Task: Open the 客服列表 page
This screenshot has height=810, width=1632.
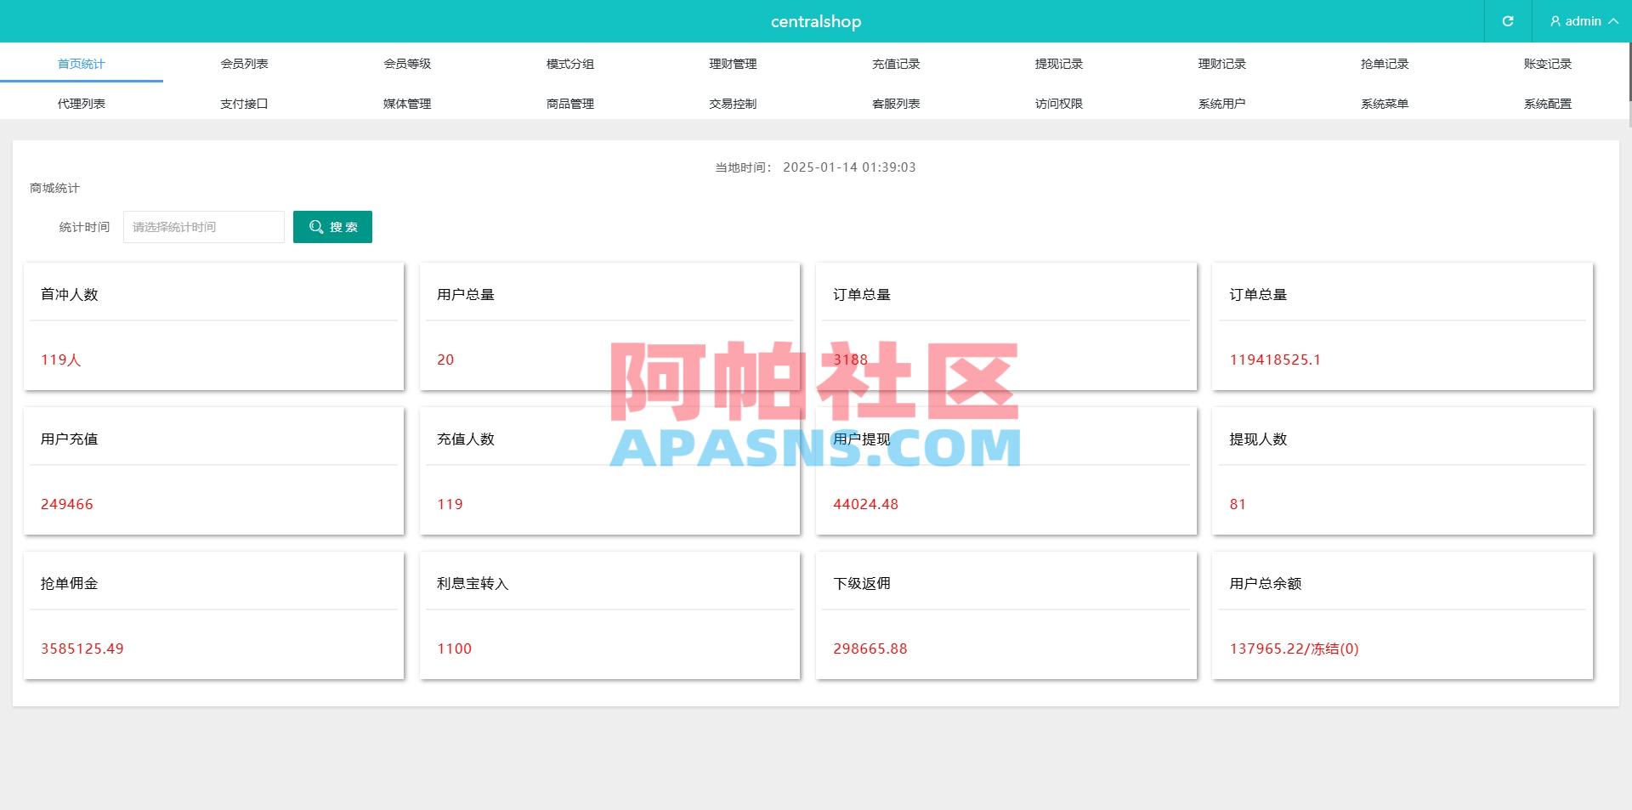Action: 895,103
